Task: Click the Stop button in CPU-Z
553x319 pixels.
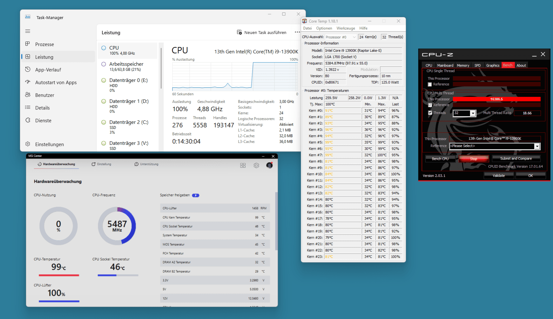Action: tap(474, 159)
